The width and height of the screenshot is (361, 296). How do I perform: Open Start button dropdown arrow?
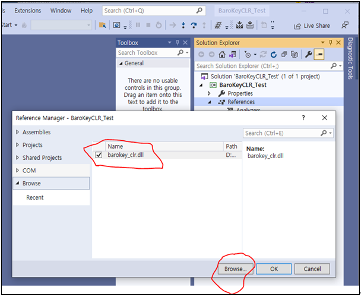16,25
